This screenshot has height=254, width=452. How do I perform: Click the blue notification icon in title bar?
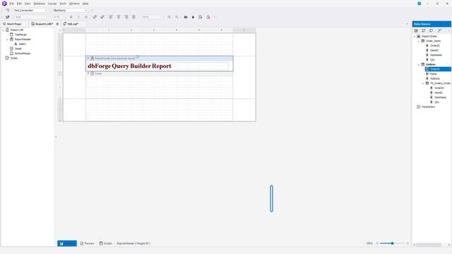pos(419,4)
